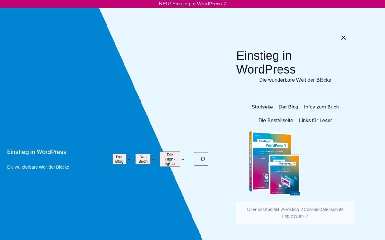Click the Einstieg in WordPress site title on blue area
The image size is (385, 240).
pos(37,152)
